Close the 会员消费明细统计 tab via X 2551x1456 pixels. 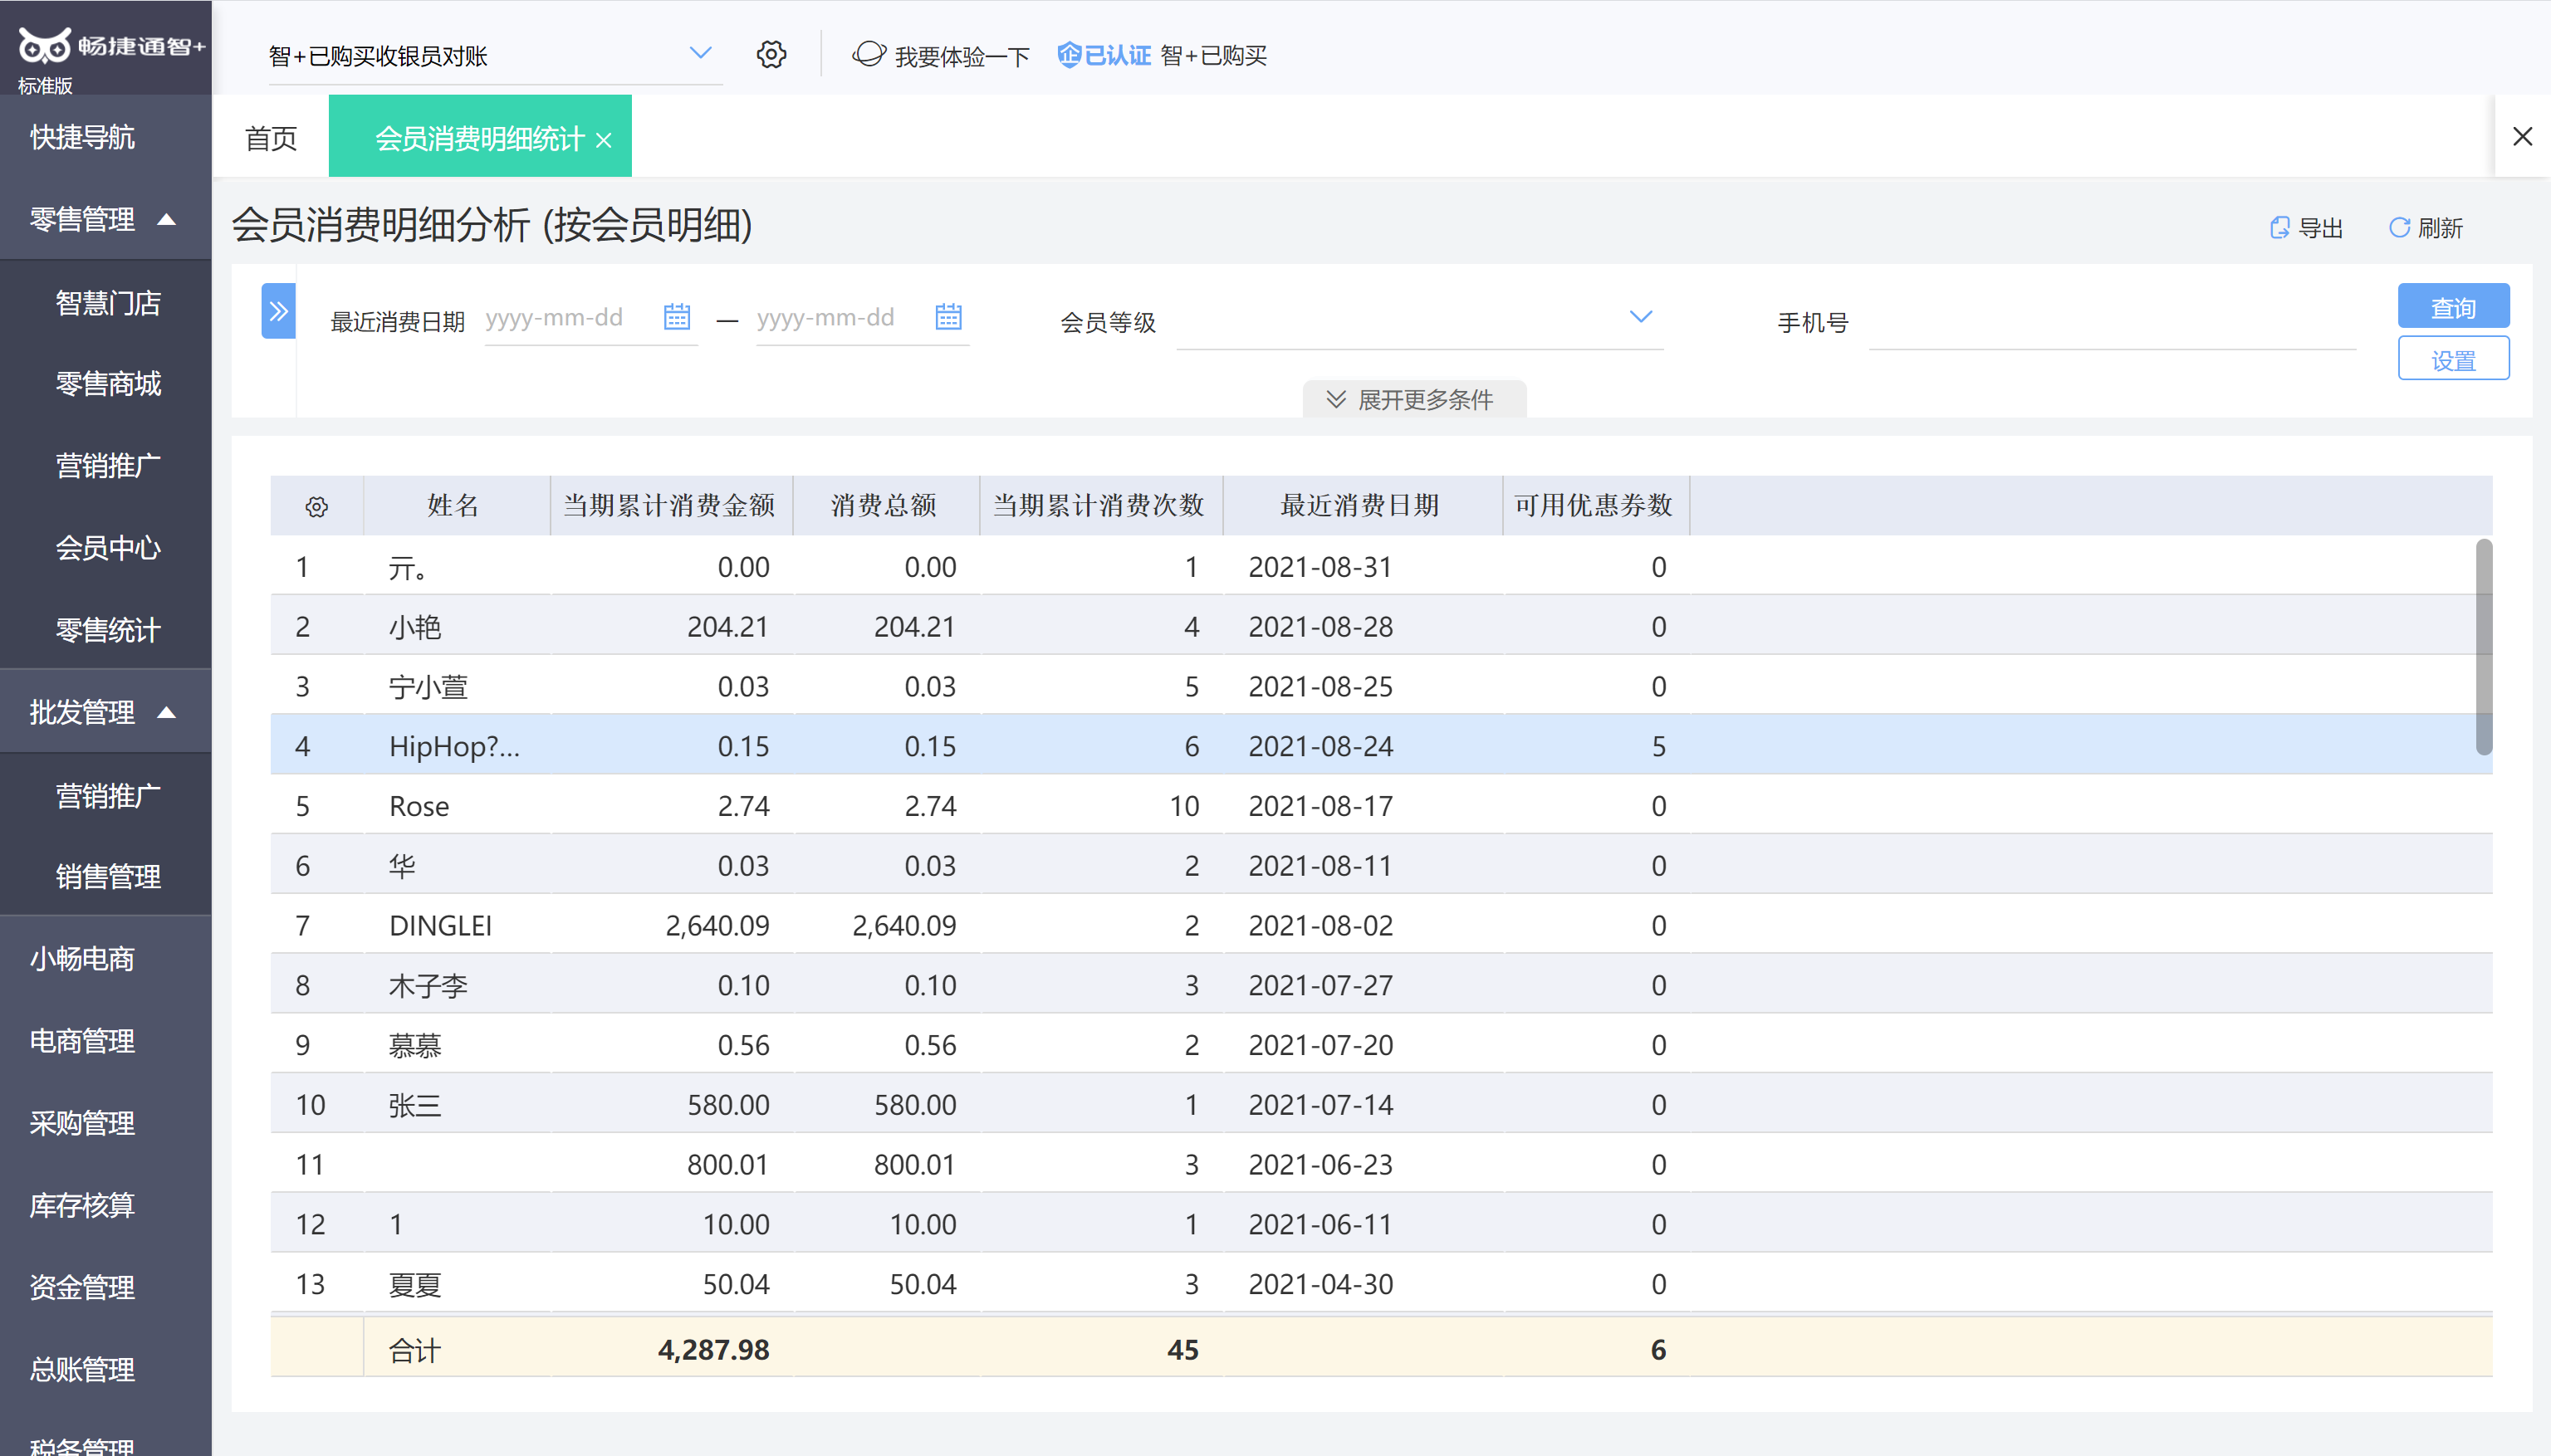[x=603, y=140]
